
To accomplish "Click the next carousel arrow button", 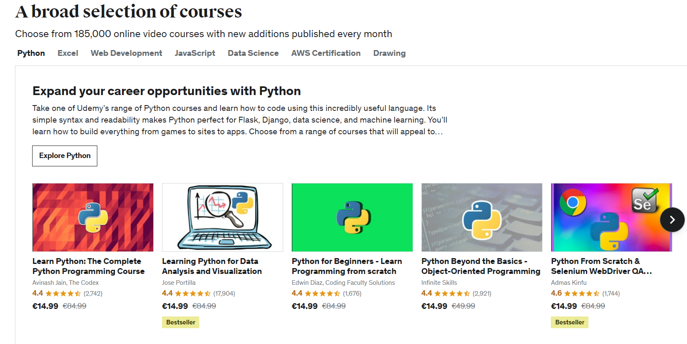I will [x=672, y=220].
